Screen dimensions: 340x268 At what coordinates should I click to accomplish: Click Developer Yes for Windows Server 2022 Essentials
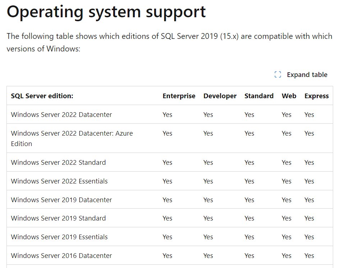[208, 181]
